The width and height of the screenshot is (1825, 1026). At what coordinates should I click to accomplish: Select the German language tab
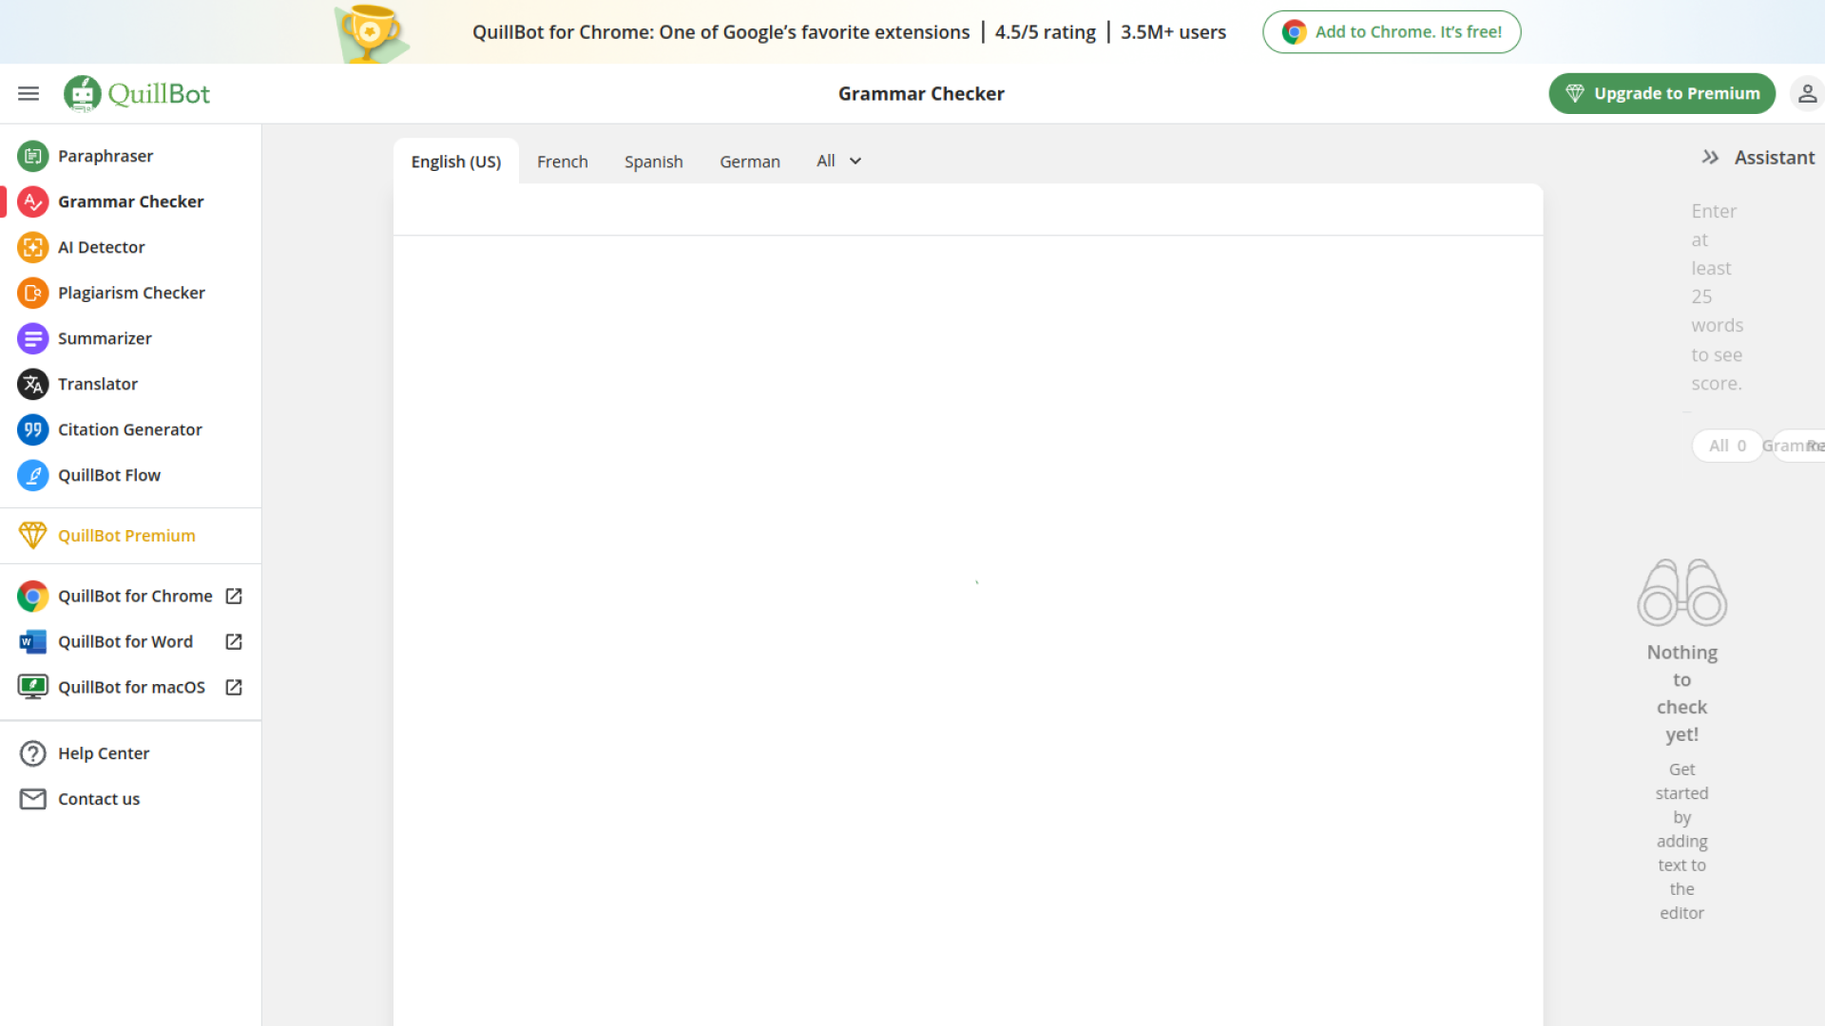tap(749, 161)
